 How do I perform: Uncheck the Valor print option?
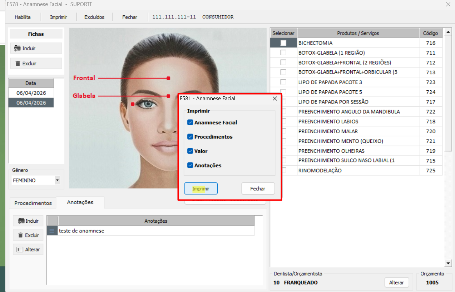coord(190,151)
